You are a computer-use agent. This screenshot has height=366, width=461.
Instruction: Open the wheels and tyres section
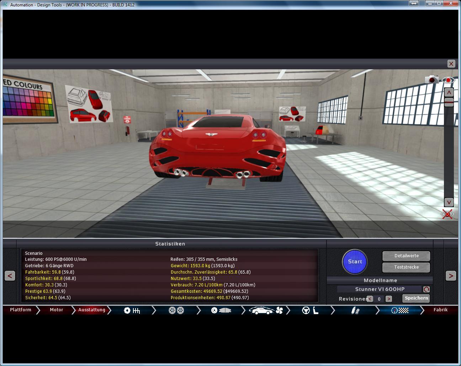point(176,311)
